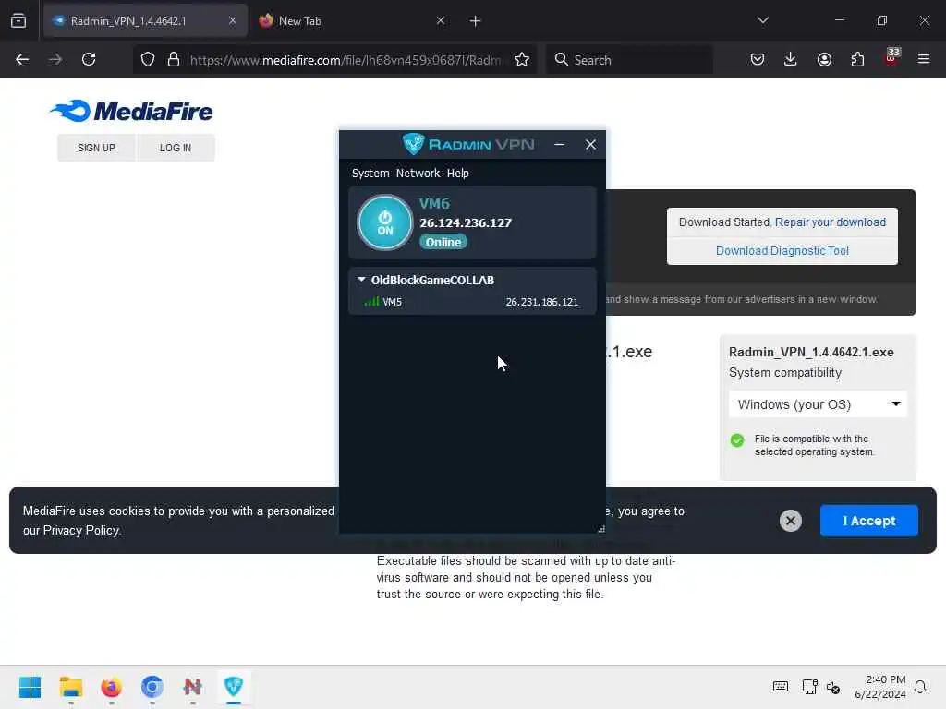Click the red N taskbar app icon

192,687
